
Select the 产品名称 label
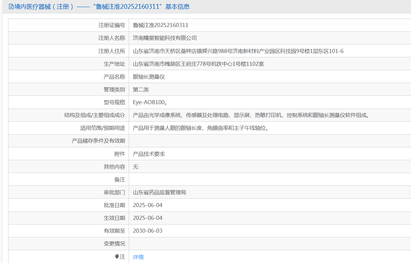(114, 77)
